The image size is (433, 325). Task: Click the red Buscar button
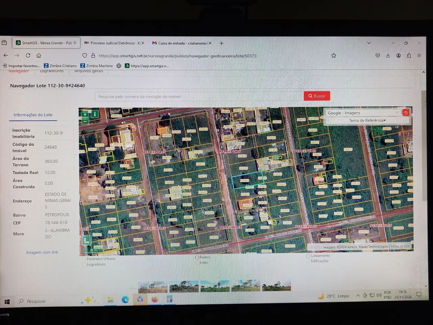(x=317, y=96)
